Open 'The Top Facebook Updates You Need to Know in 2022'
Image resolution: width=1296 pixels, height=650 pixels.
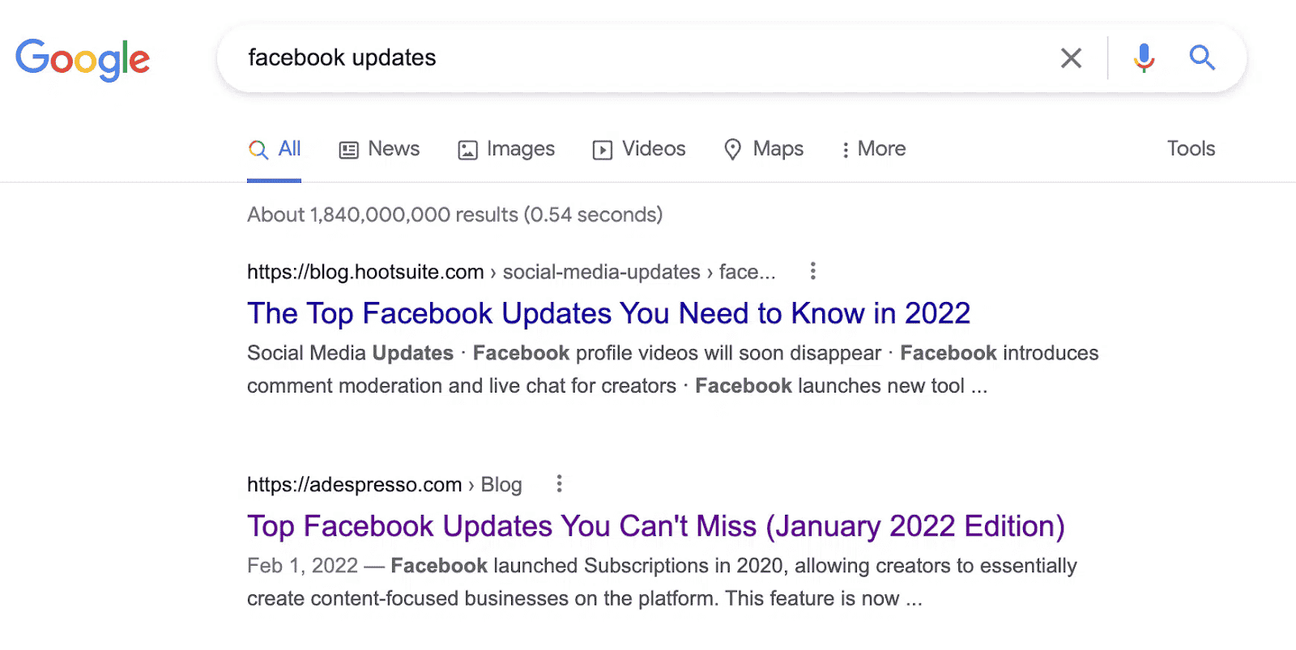pos(609,313)
